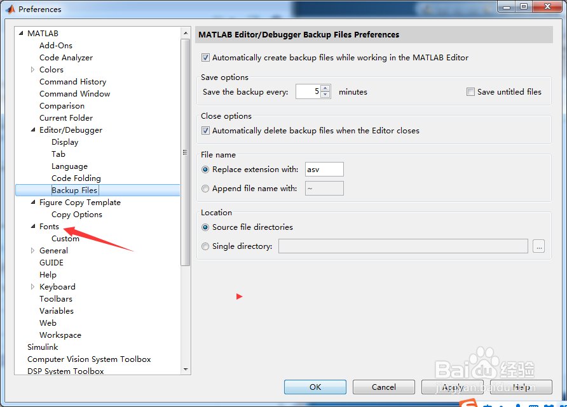
Task: Collapse the MATLAB tree node
Action: point(21,33)
